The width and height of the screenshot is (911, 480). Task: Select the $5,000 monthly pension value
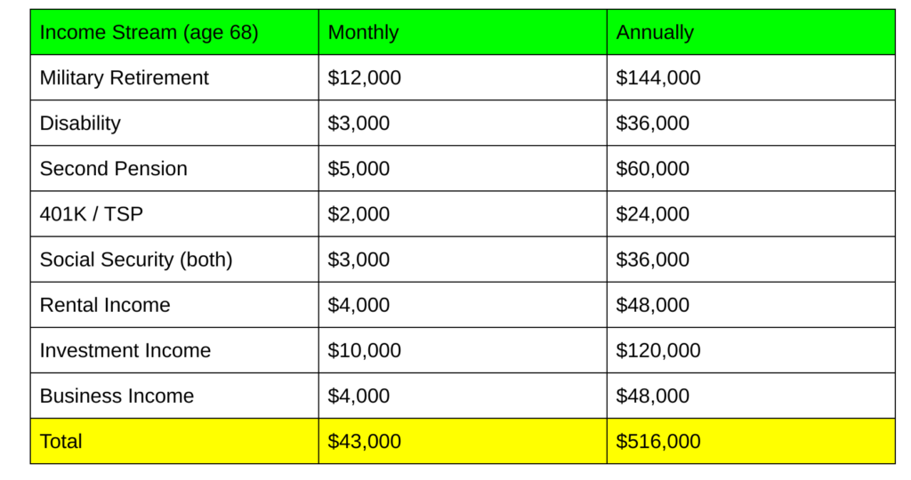click(359, 169)
